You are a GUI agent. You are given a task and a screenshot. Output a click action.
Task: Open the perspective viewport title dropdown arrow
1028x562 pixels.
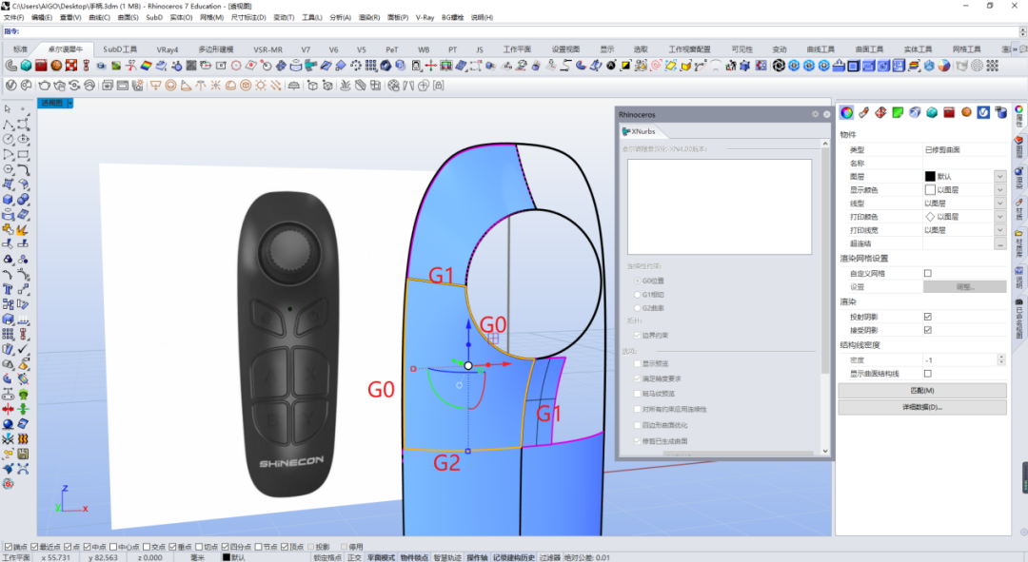pos(70,103)
